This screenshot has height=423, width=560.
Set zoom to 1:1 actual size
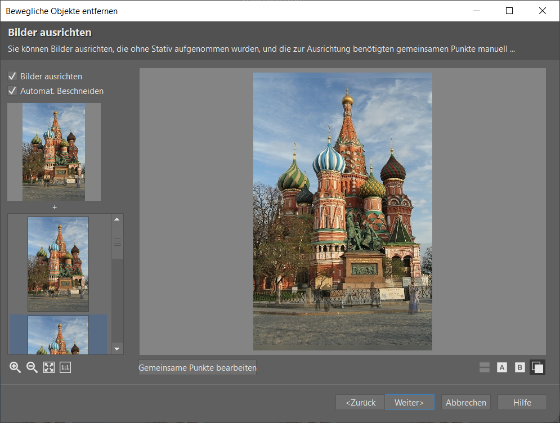[x=65, y=367]
